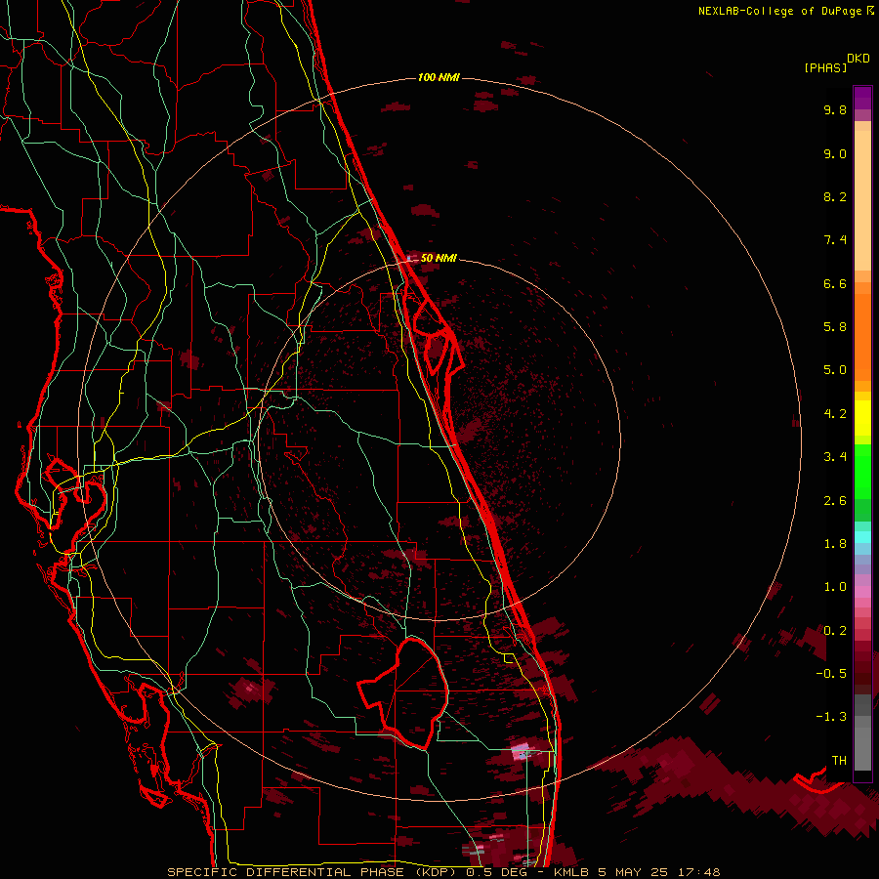Viewport: 879px width, 879px height.
Task: Click the 9.8 value on color scale
Action: pos(835,109)
